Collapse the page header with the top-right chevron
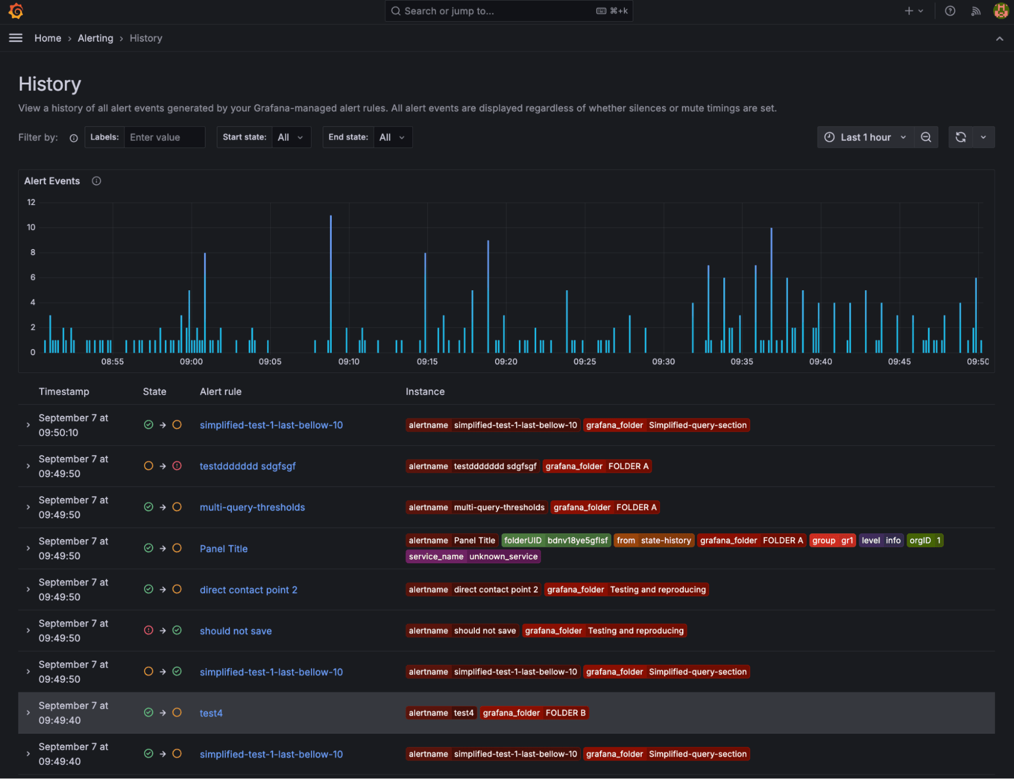Screen dimensions: 1014x779 [x=999, y=38]
